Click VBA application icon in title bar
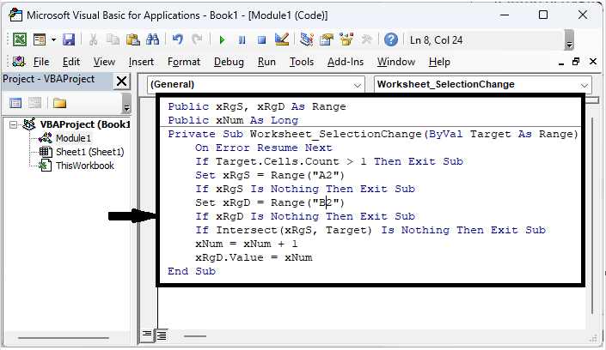This screenshot has height=350, width=606. pos(15,15)
